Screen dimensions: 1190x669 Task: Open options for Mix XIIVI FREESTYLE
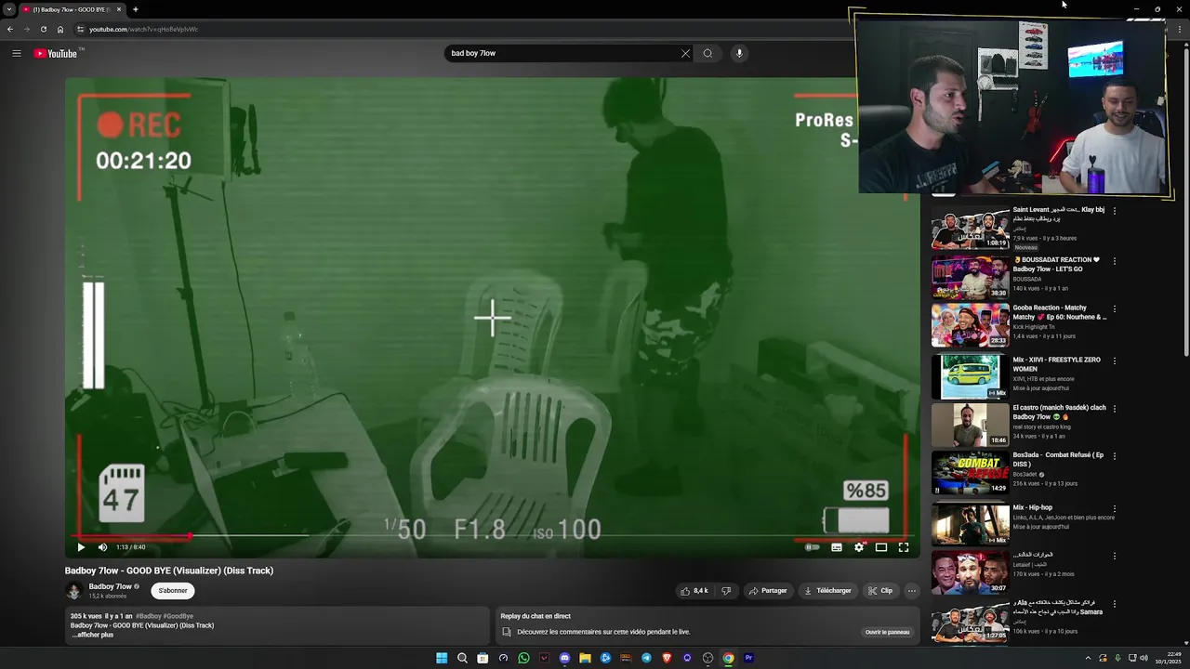(1114, 361)
